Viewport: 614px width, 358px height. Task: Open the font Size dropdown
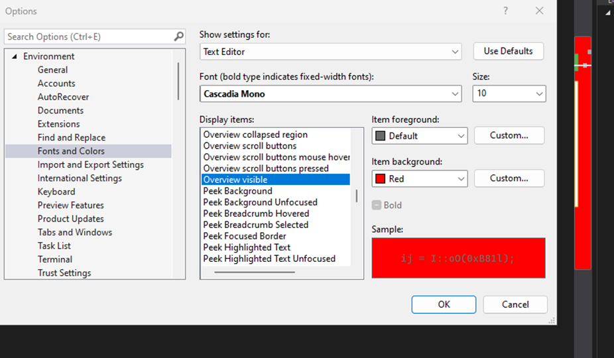509,93
